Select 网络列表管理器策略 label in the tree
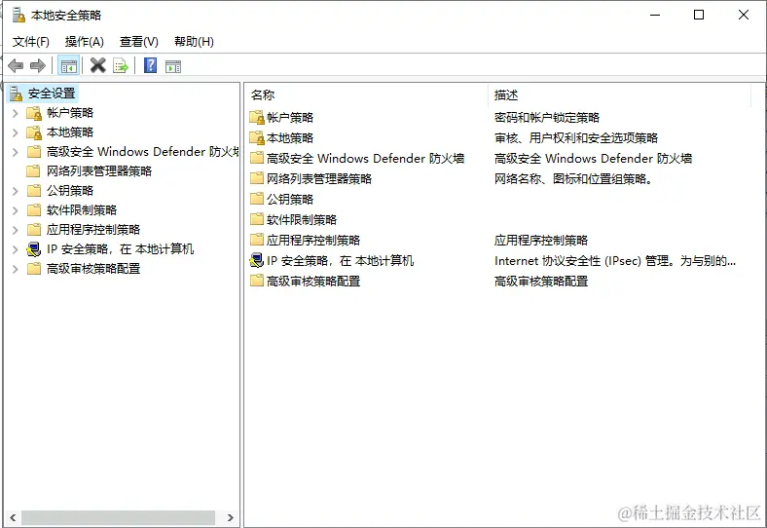Screen dimensions: 767x528 pos(99,170)
